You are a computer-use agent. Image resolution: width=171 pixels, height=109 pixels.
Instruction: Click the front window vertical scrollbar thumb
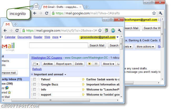(x=121, y=44)
